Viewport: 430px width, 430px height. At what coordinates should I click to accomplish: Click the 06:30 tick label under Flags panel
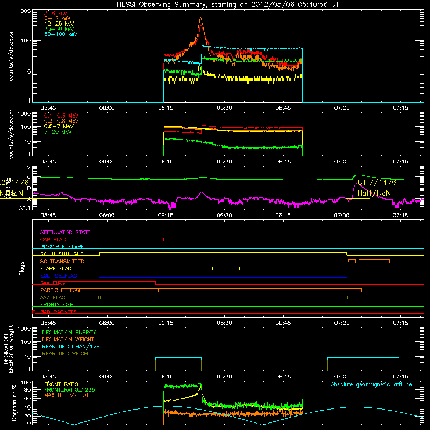224,323
